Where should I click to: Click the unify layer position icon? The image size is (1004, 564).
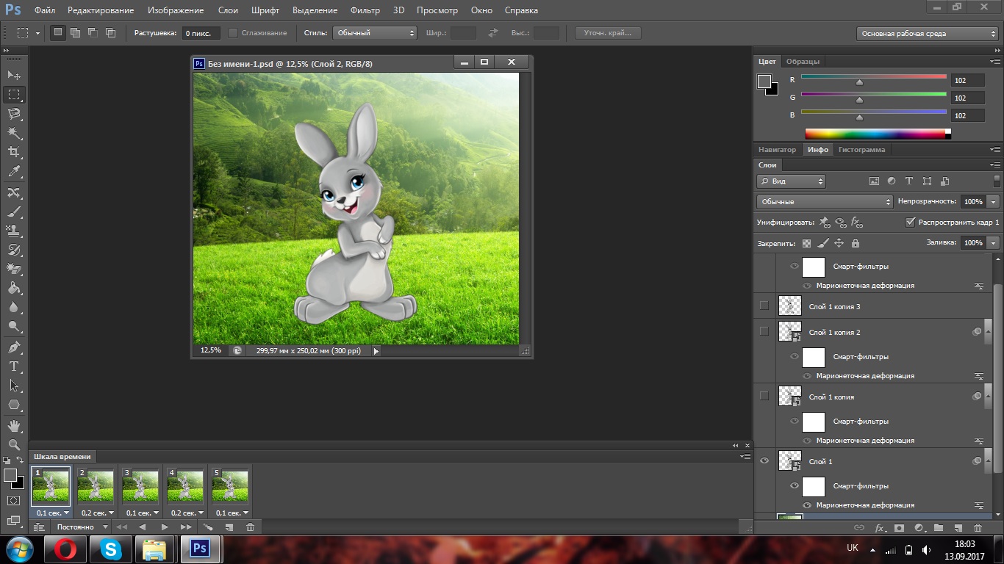pyautogui.click(x=825, y=222)
